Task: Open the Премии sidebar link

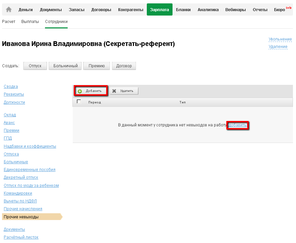Action: click(12, 130)
